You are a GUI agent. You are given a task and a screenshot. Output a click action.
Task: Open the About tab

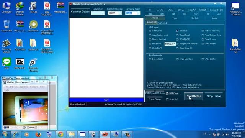(x=215, y=18)
